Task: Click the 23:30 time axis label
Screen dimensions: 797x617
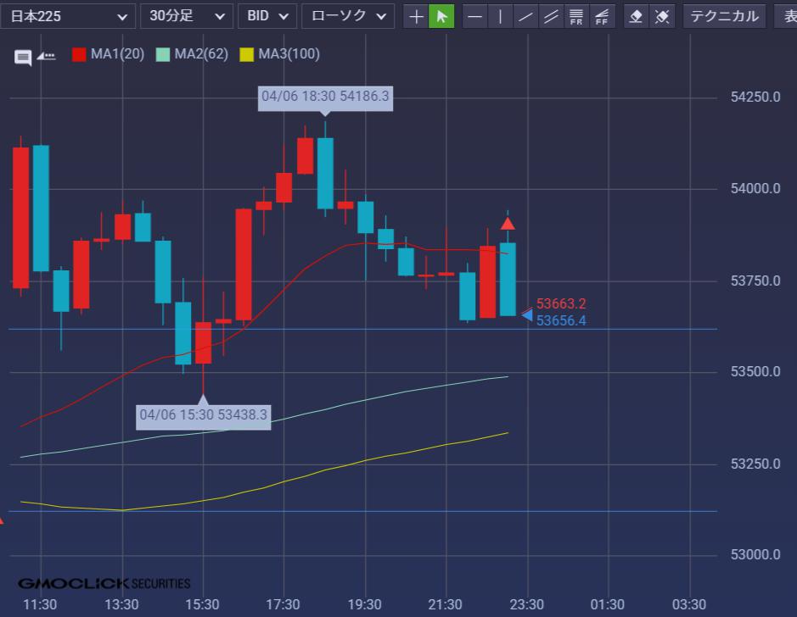Action: coord(526,605)
